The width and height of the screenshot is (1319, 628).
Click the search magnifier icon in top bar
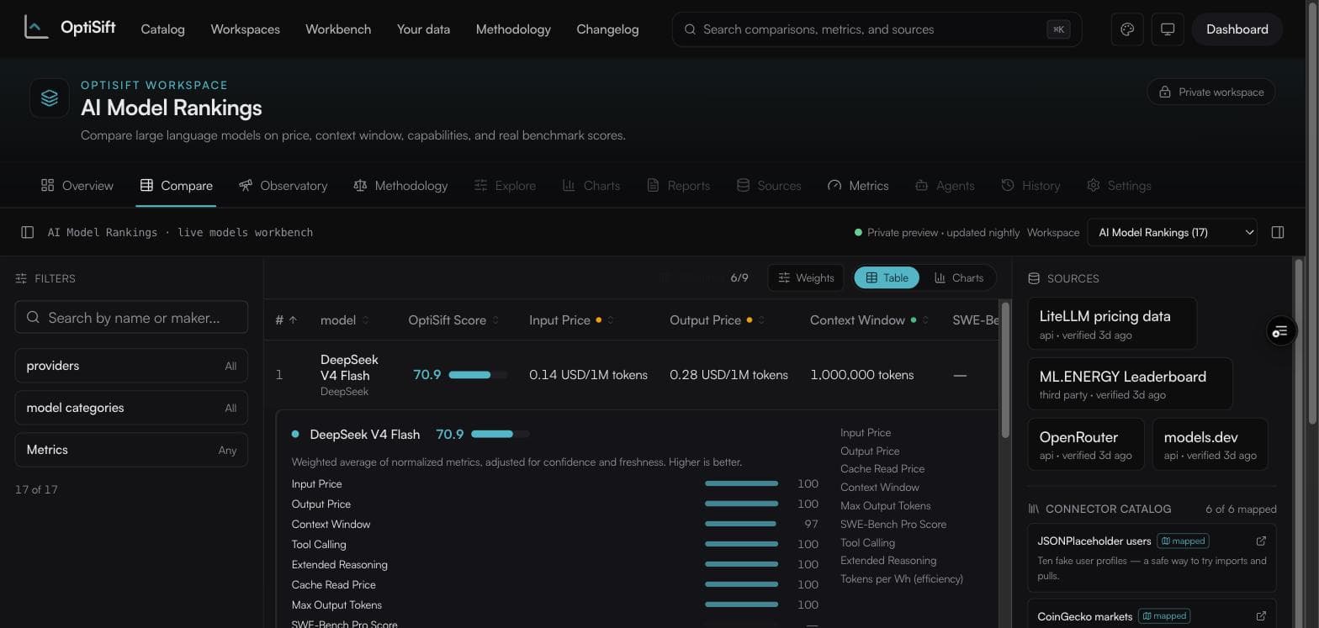(690, 29)
